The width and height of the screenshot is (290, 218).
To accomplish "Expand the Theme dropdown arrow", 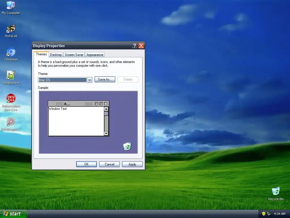I will pos(89,80).
